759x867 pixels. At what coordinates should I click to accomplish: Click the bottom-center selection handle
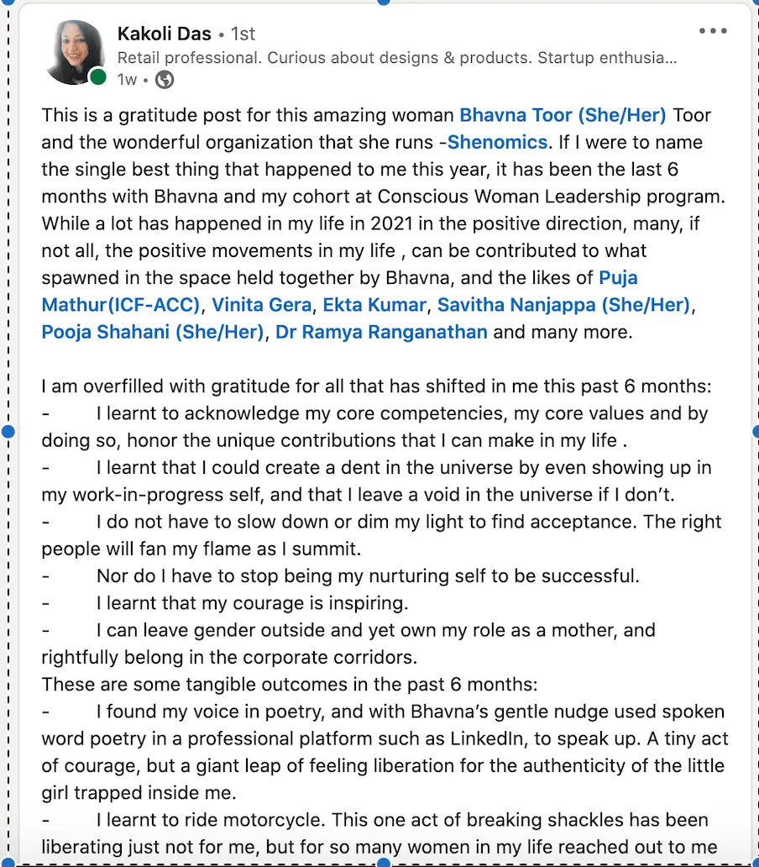[x=384, y=863]
